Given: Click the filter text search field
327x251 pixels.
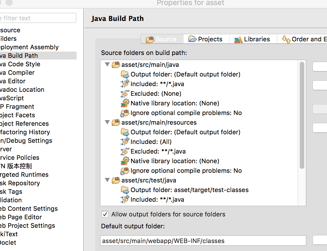Looking at the screenshot, I should (37, 18).
